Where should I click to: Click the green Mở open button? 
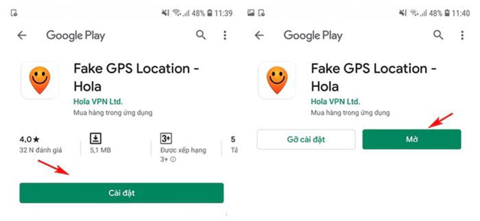[x=412, y=140]
